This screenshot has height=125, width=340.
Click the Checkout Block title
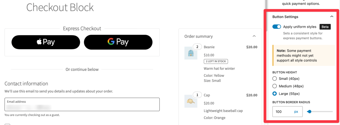60,7
